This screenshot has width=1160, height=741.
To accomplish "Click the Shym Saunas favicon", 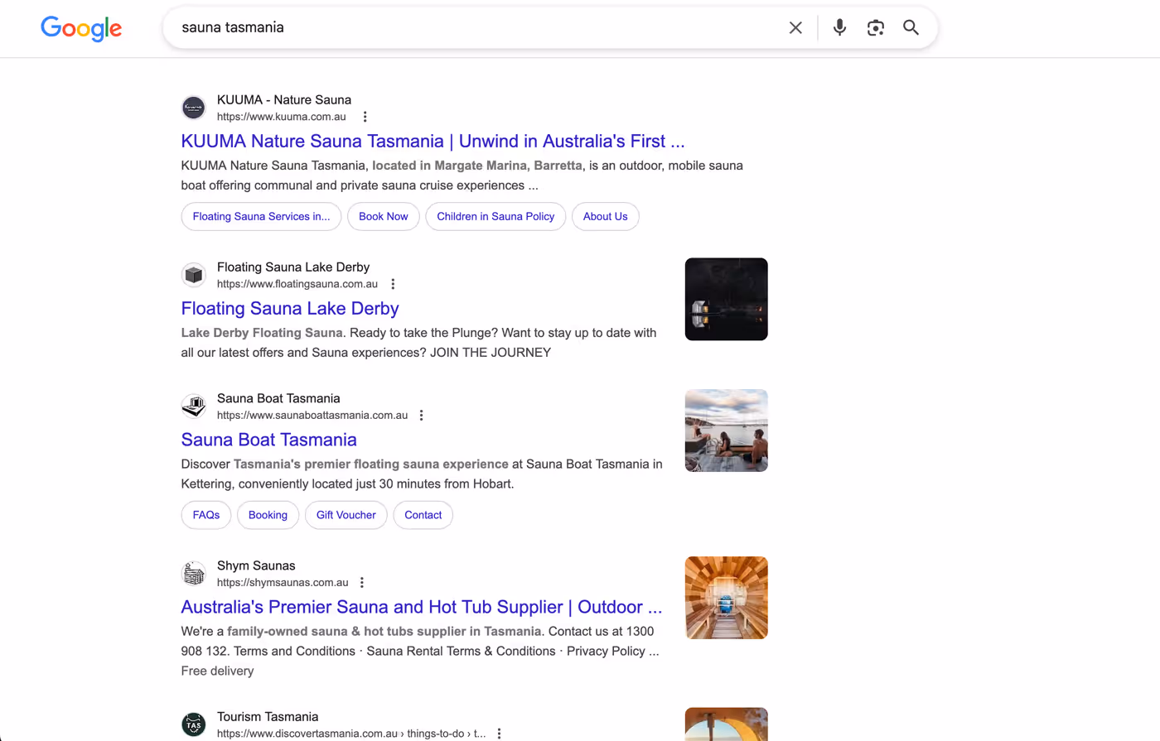I will pyautogui.click(x=193, y=573).
